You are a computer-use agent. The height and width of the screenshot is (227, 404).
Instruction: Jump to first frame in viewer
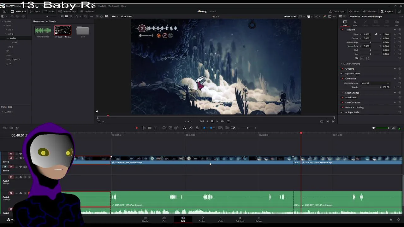click(202, 121)
